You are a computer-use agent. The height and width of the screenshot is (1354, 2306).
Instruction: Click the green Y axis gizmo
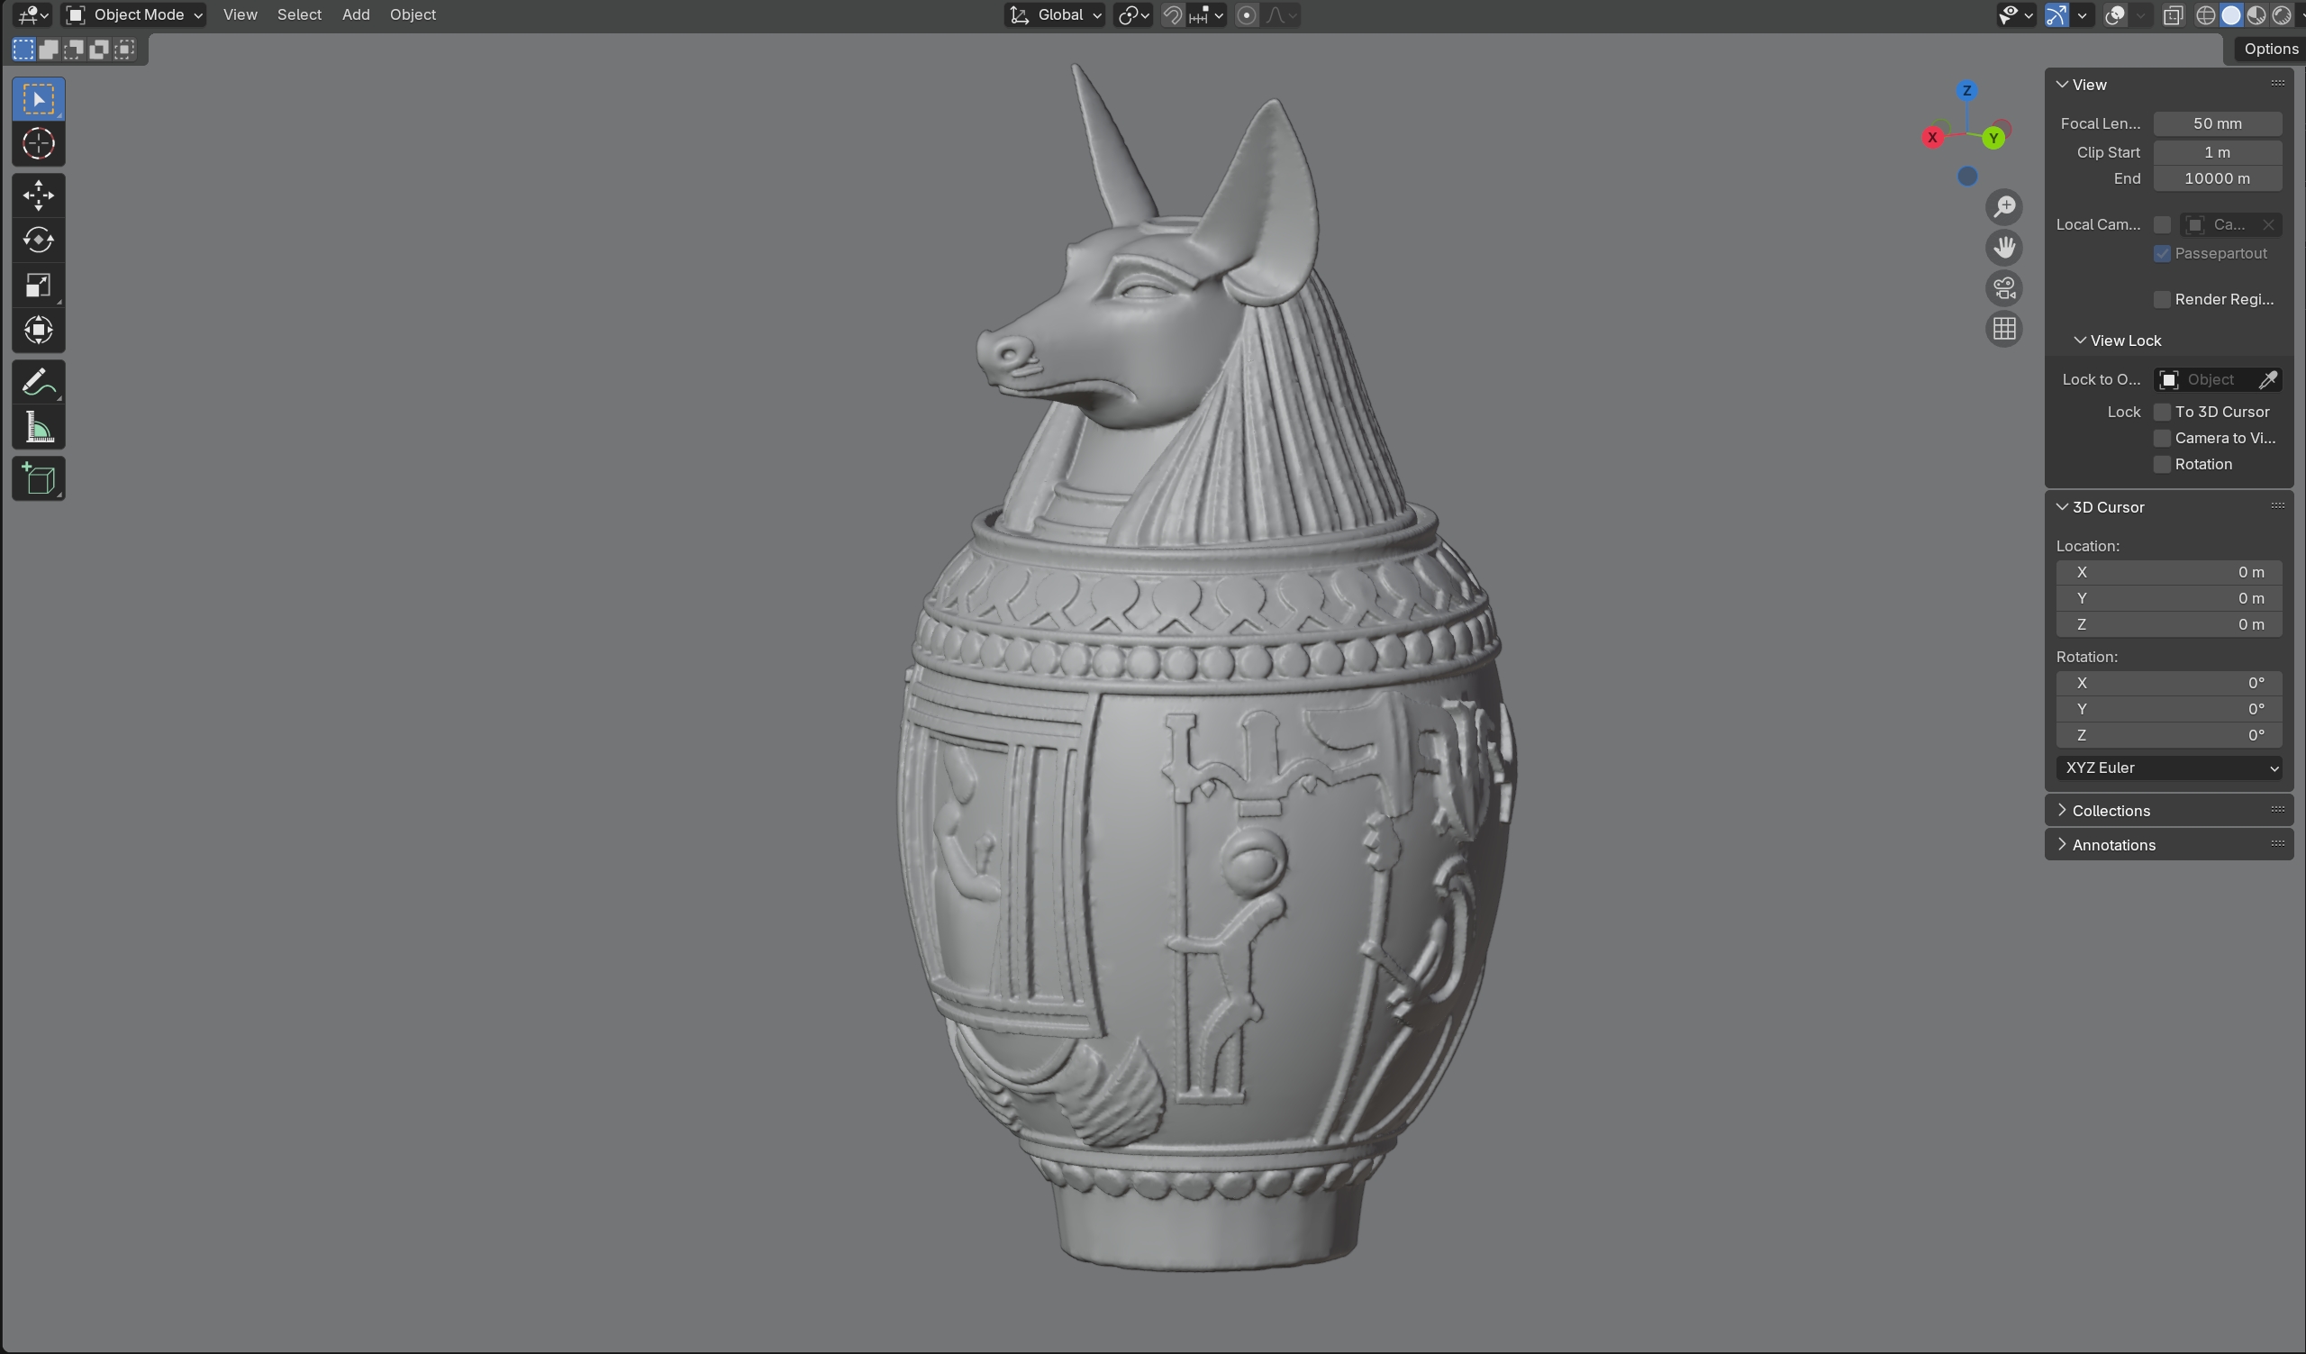coord(1993,138)
